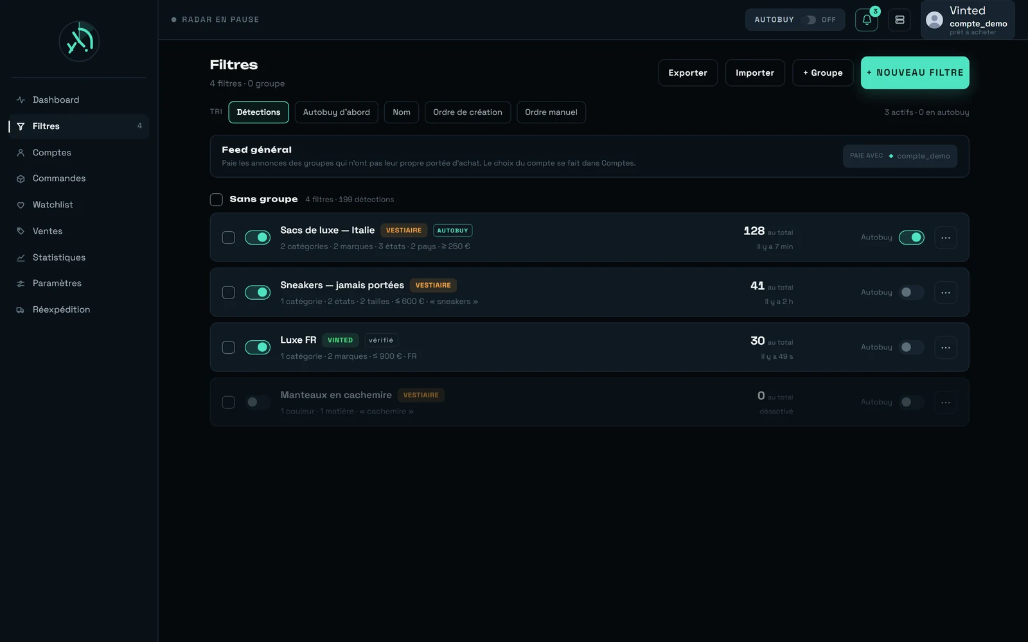Open Paramètres in the sidebar
The height and width of the screenshot is (642, 1028).
point(79,283)
